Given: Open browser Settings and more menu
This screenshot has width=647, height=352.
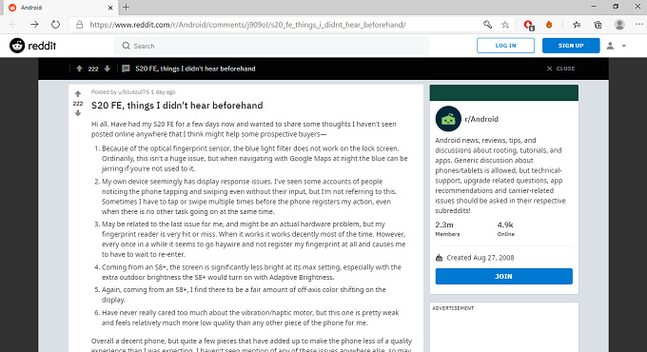Looking at the screenshot, I should [x=638, y=25].
